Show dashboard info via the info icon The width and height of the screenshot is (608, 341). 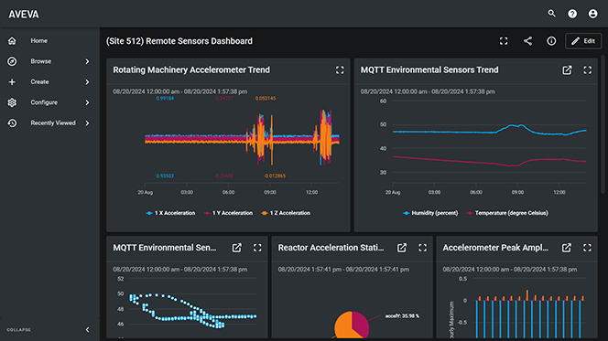551,41
